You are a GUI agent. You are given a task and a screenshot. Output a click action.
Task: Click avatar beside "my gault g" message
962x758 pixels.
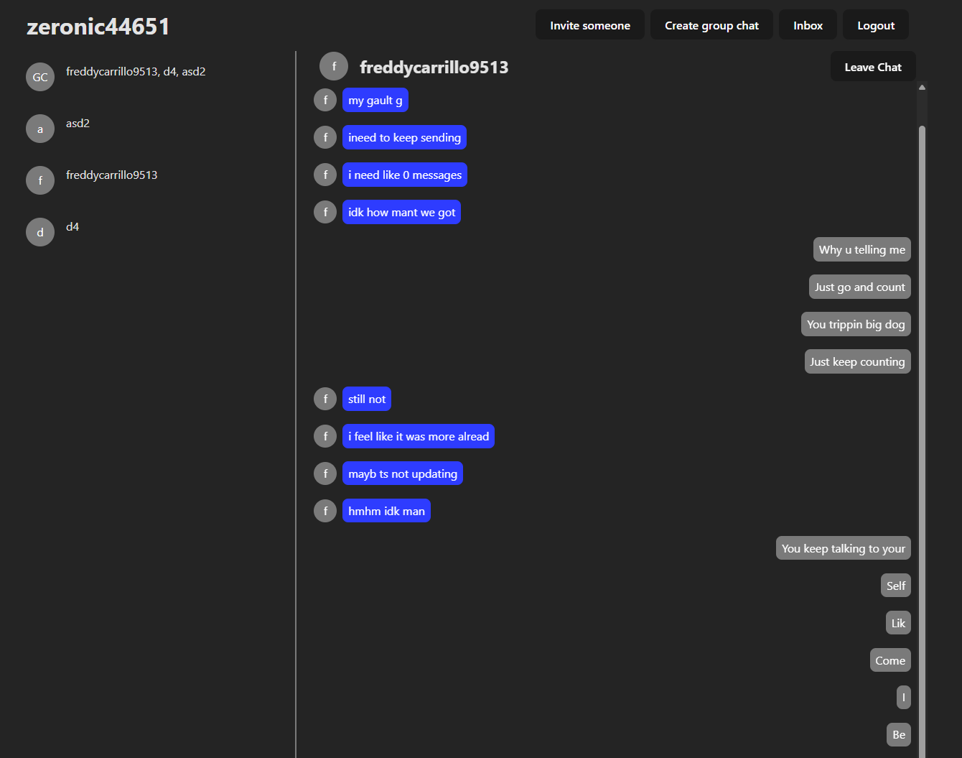[325, 100]
